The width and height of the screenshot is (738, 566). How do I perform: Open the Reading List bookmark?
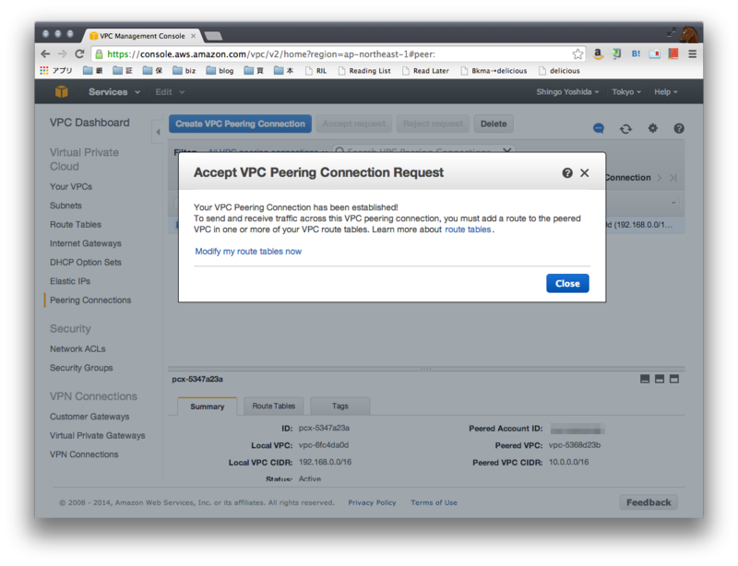point(364,71)
